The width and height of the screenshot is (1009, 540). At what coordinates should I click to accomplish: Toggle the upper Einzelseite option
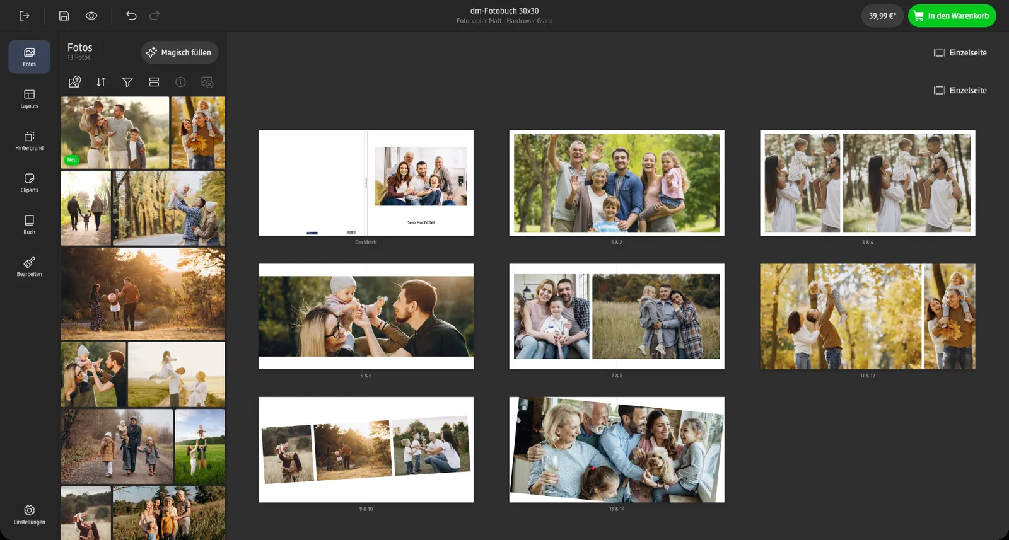pyautogui.click(x=960, y=52)
